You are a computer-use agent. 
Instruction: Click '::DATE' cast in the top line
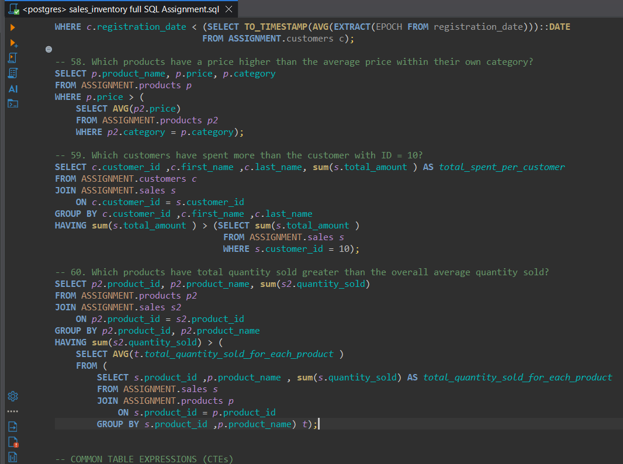[555, 27]
